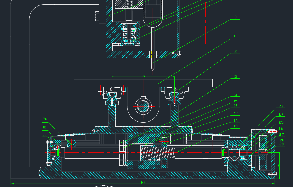
Task: Pick the 145 dimension text
Action: click(143, 76)
